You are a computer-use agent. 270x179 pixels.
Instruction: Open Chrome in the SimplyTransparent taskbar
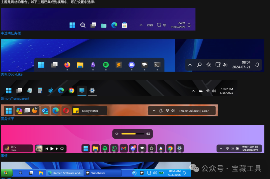click(x=71, y=90)
